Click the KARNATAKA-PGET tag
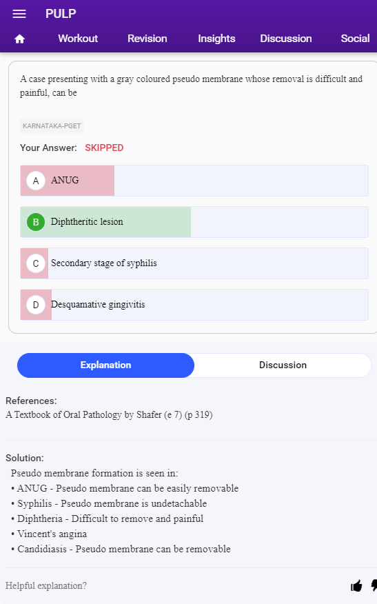This screenshot has height=604, width=377. coord(52,126)
